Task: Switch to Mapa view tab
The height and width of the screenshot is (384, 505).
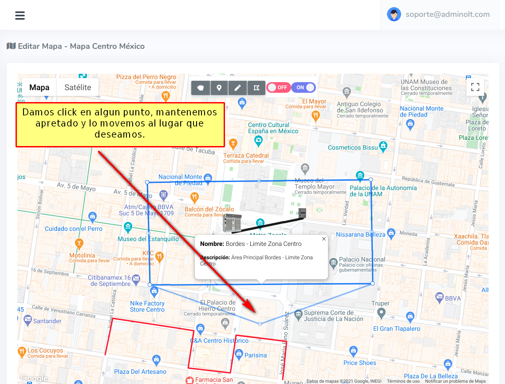Action: click(39, 87)
